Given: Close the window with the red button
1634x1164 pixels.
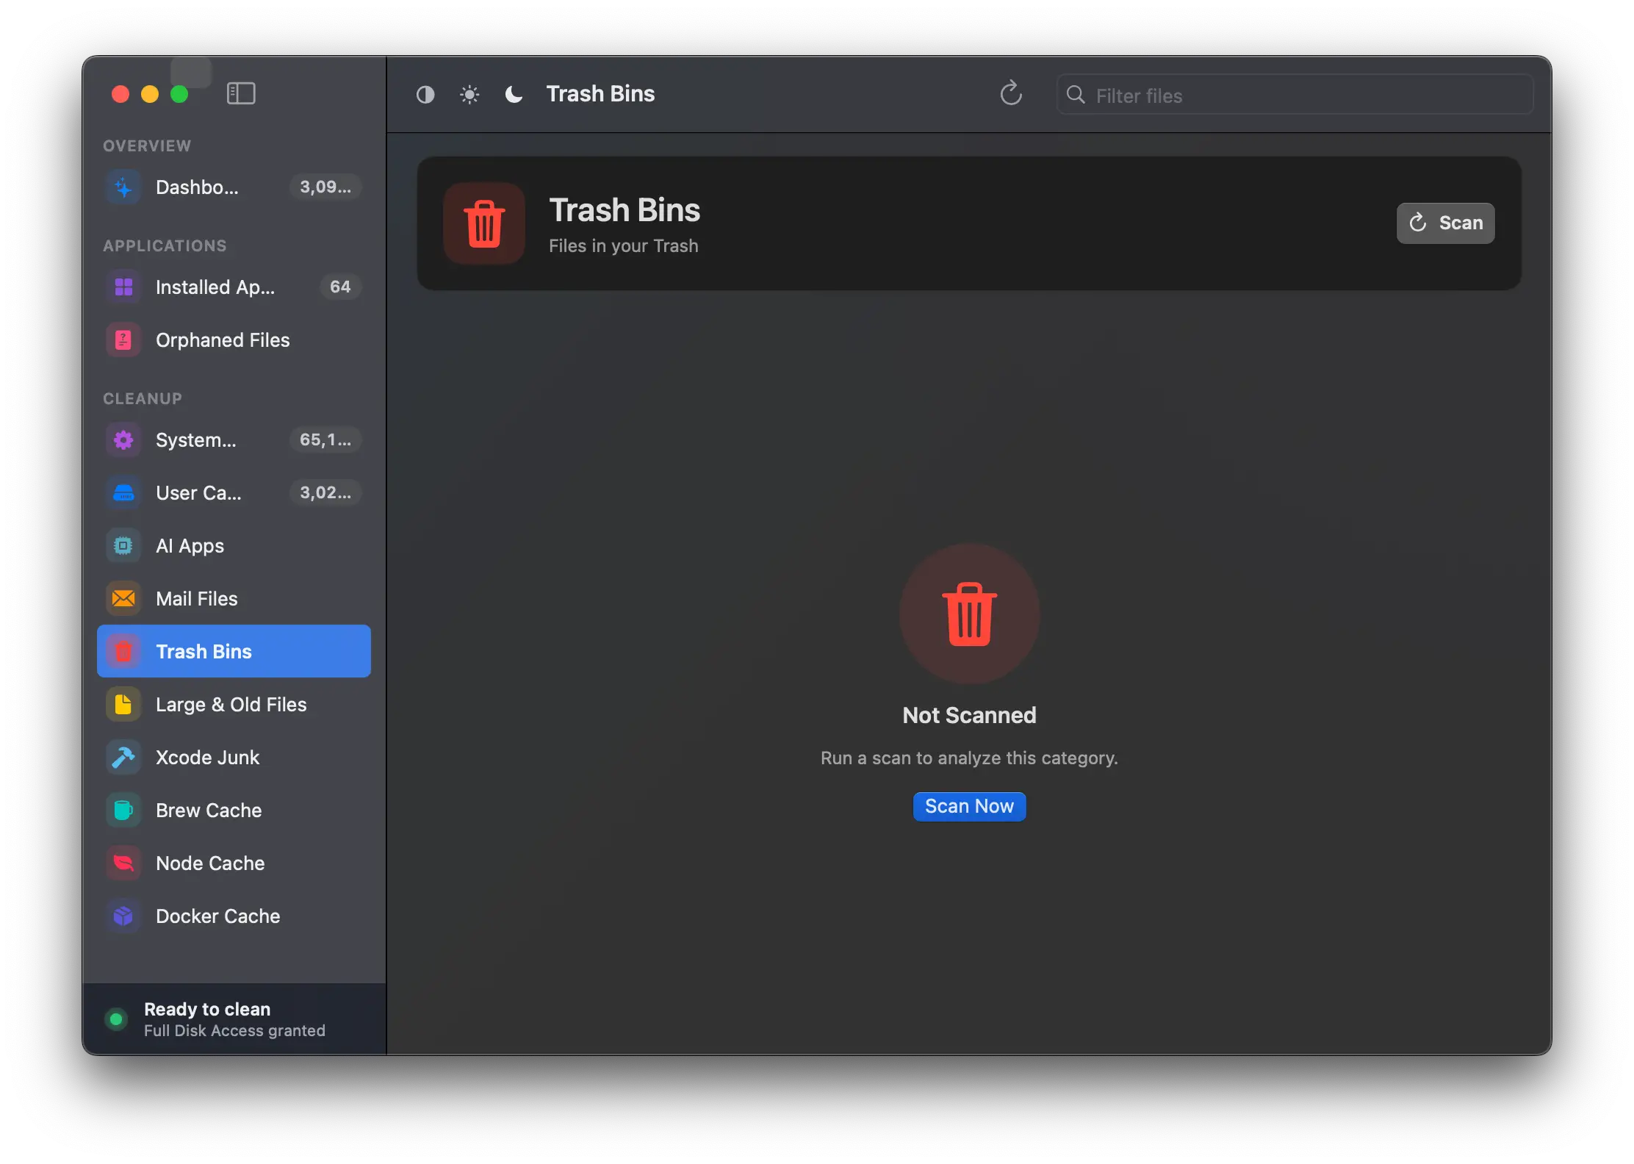Looking at the screenshot, I should pos(120,94).
